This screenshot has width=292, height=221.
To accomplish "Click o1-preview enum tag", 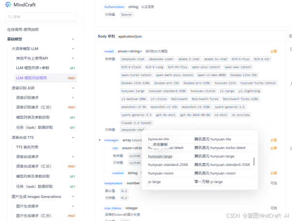I will click(x=240, y=115).
